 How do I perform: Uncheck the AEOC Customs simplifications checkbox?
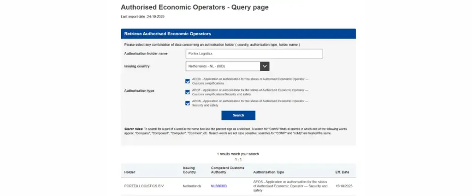[188, 81]
